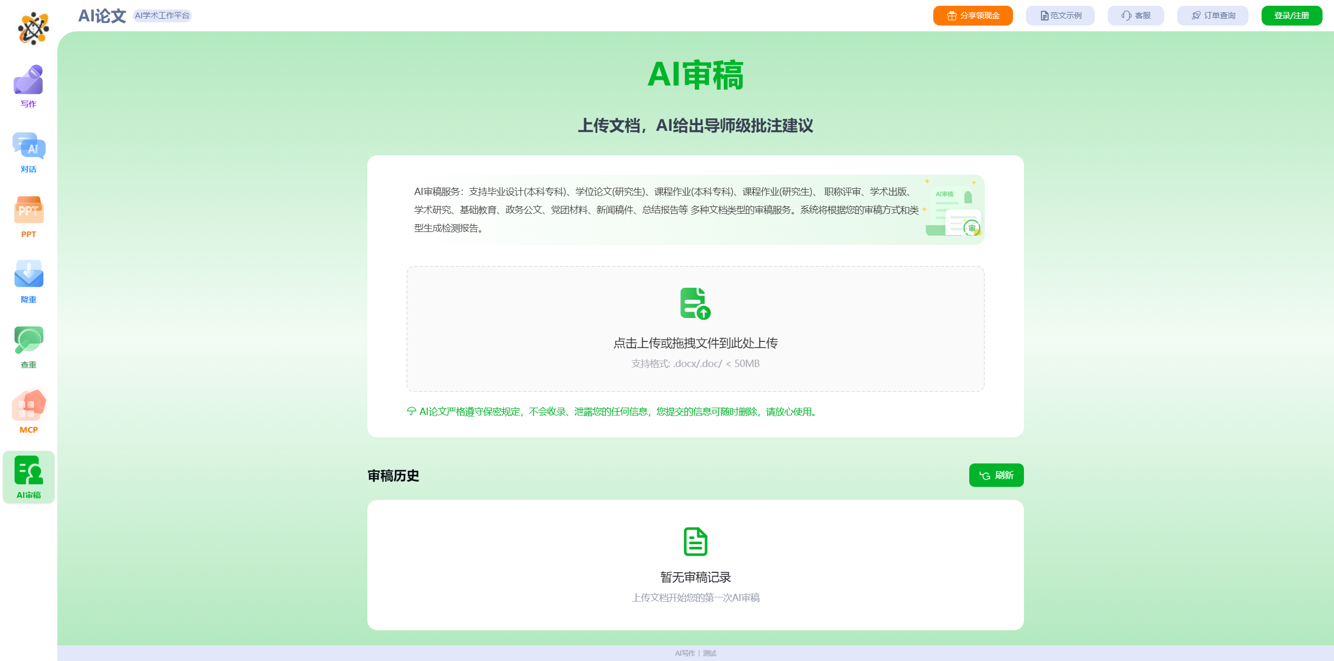This screenshot has height=661, width=1334.
Task: Open the PPT tool in sidebar
Action: coord(28,217)
